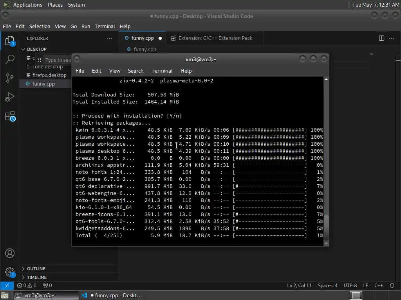
Task: Open VS Code Terminal menu
Action: click(105, 26)
